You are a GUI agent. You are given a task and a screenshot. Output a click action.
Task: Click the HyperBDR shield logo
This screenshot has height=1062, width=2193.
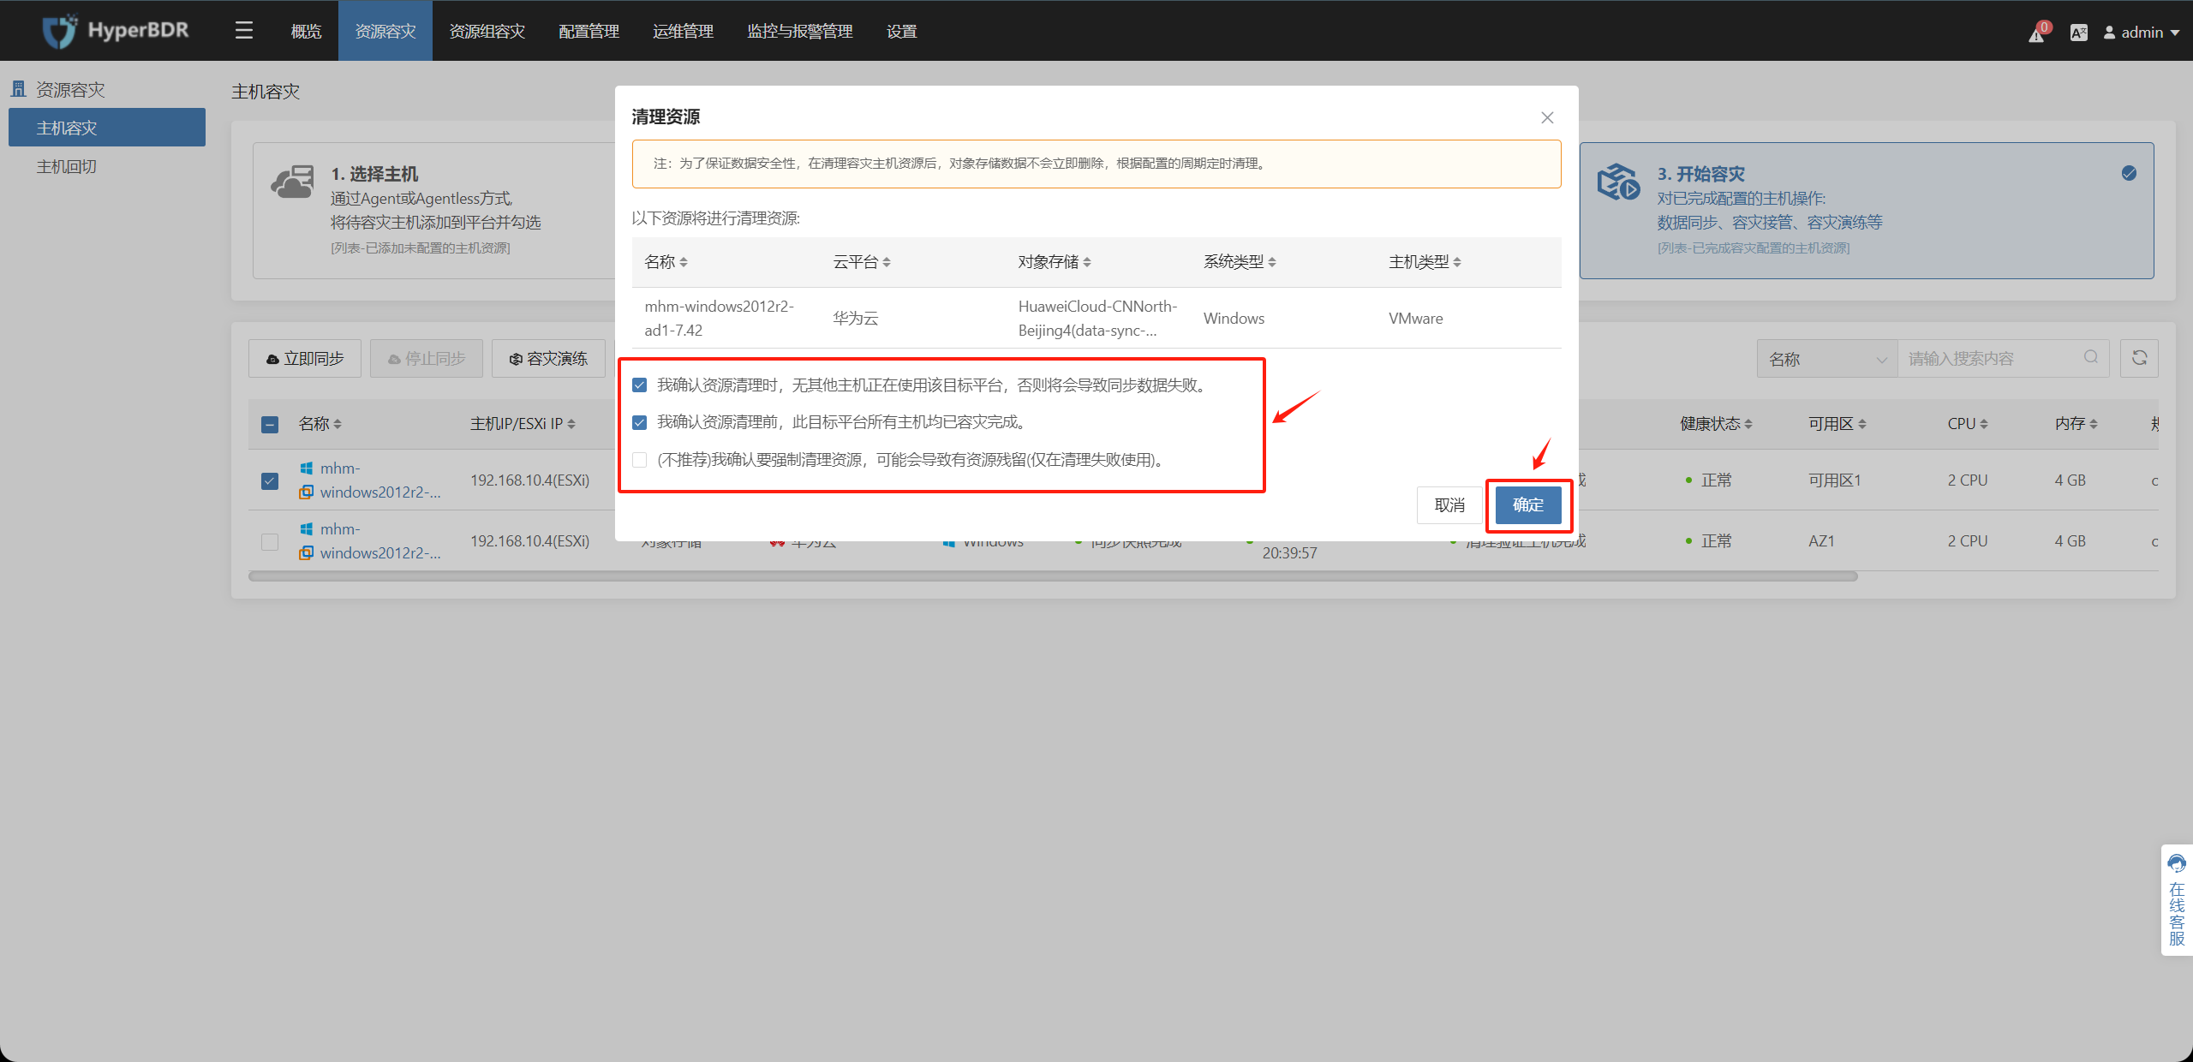(59, 31)
